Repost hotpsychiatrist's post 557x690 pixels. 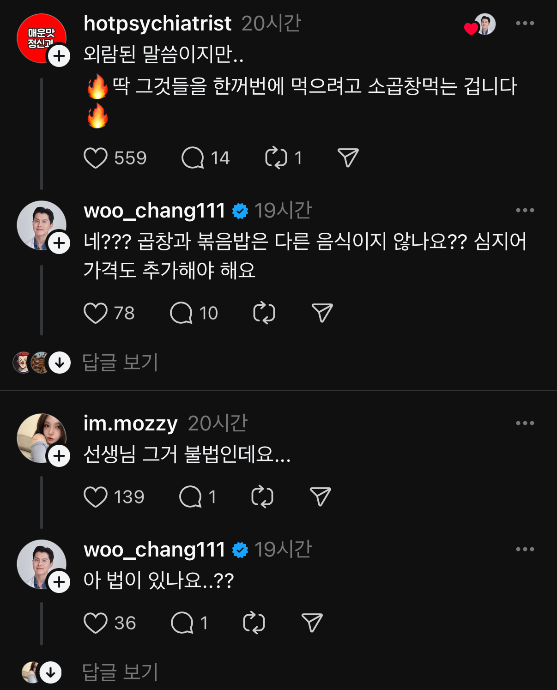tap(276, 158)
